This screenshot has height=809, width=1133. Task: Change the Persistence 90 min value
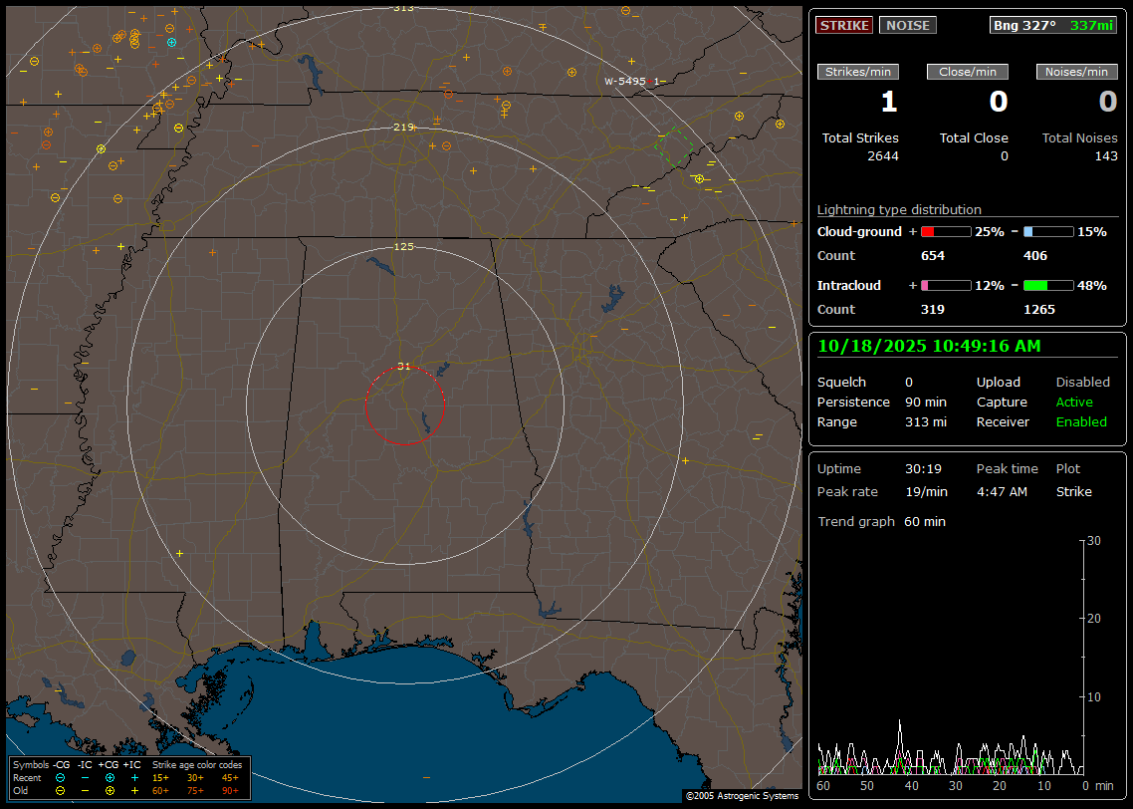point(926,403)
